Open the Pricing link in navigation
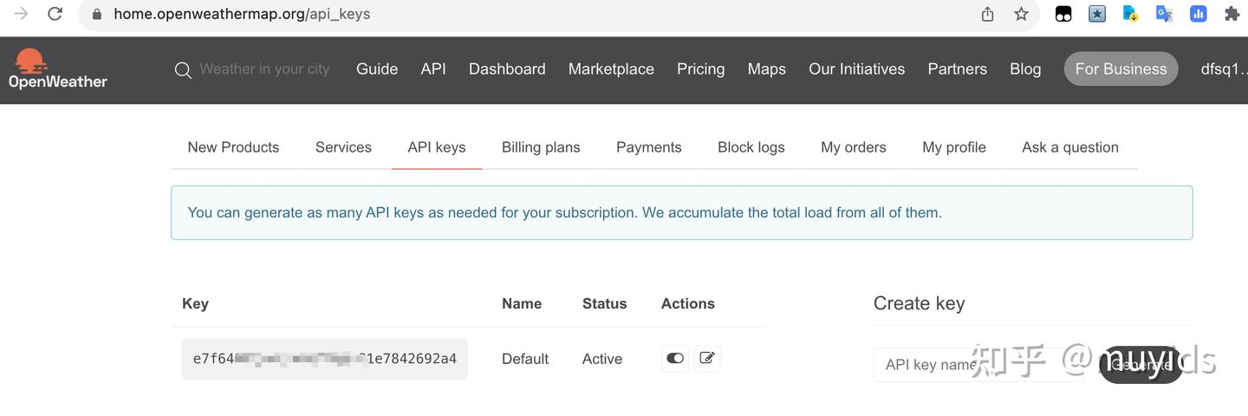Viewport: 1248px width, 416px height. 700,69
